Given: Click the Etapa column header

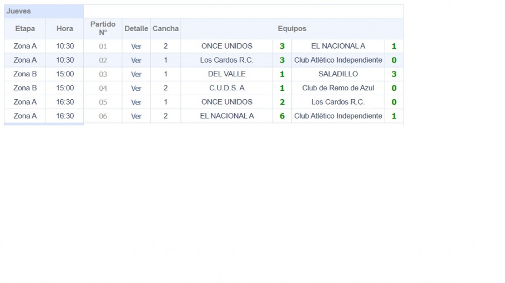Looking at the screenshot, I should point(25,29).
